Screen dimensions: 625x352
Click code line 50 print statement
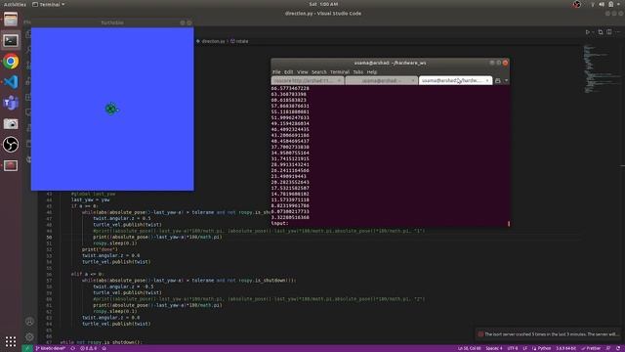[x=157, y=237]
